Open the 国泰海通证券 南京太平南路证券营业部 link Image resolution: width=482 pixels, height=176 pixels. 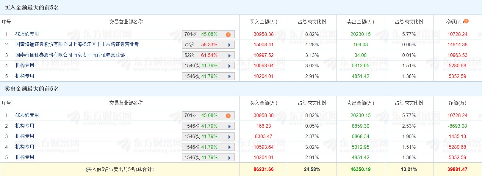70,55
